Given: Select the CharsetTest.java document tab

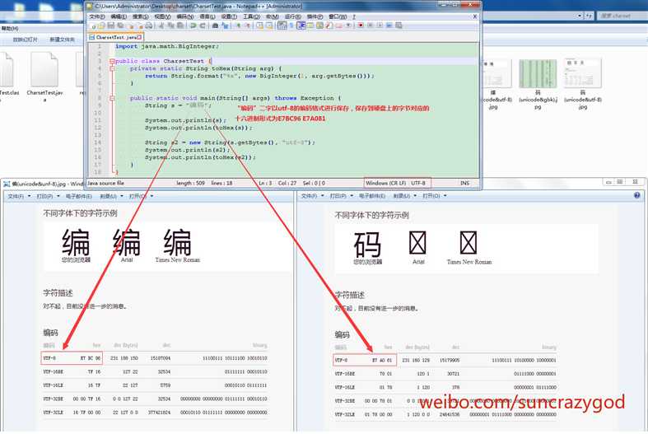Looking at the screenshot, I should [116, 37].
